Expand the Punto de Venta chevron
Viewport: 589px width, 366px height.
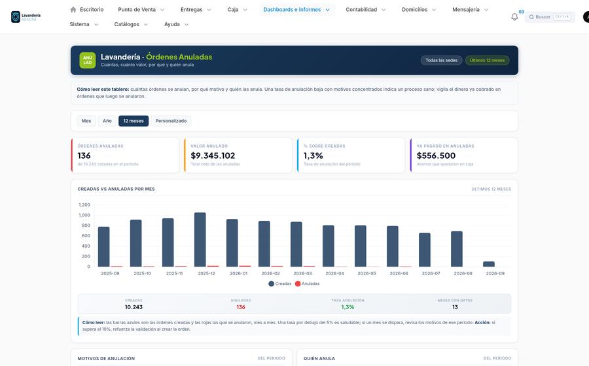tap(162, 10)
